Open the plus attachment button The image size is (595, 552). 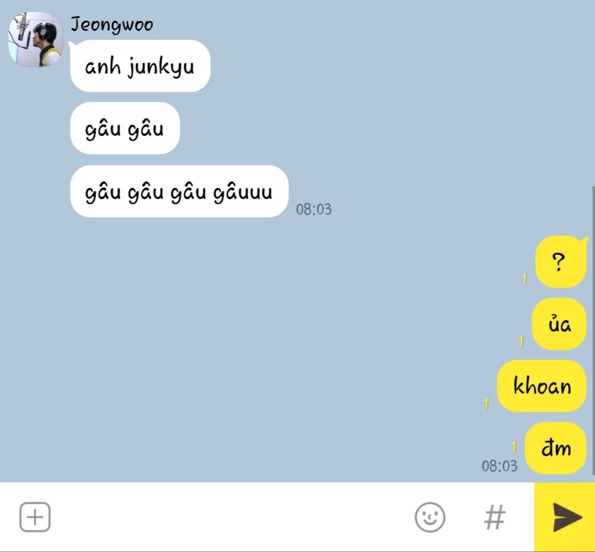35,516
